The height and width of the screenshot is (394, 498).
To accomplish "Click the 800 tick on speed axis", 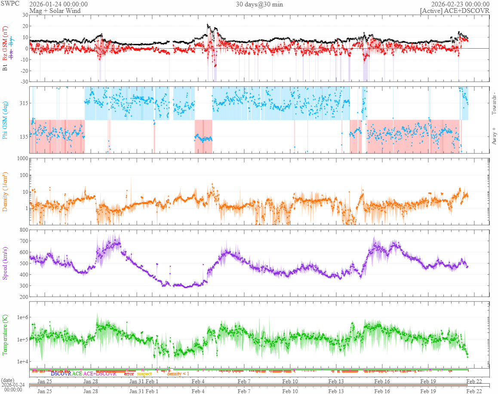I will [x=24, y=230].
